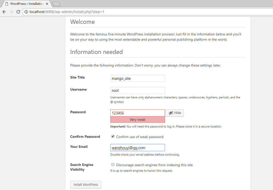Click the browser forward arrow

coord(11,12)
